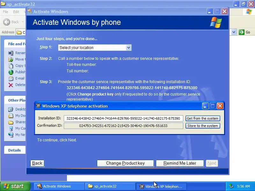Open the File menu in xp_activate32 window
The height and width of the screenshot is (191, 255).
[5, 12]
